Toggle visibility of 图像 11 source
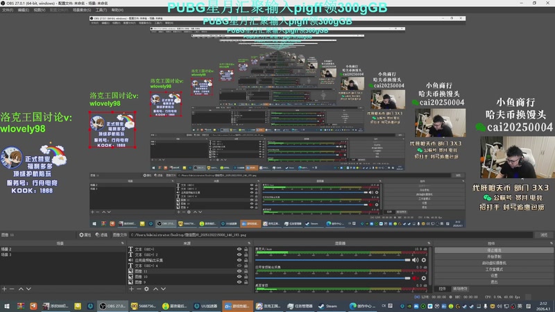The width and height of the screenshot is (555, 312). point(239,271)
